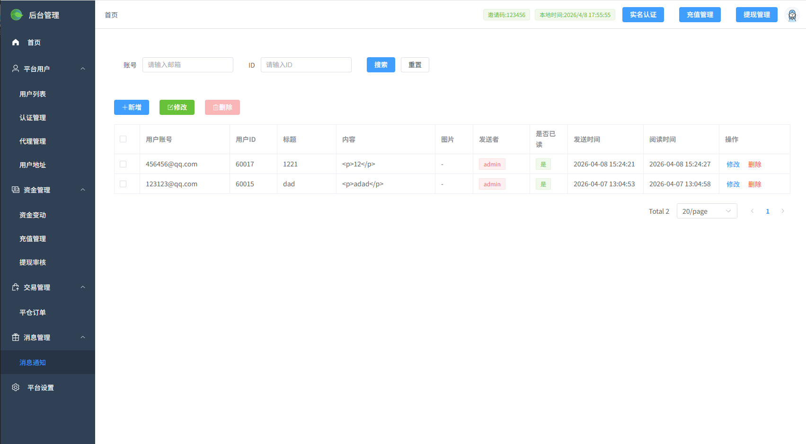
Task: Click the wallet icon beside 资金管理
Action: point(16,190)
